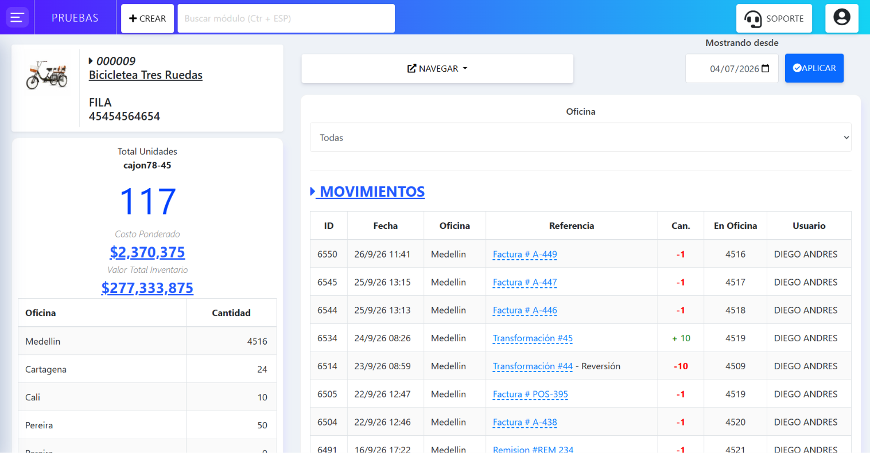The height and width of the screenshot is (453, 870).
Task: Open Factura # A-447 reference link
Action: click(x=525, y=282)
